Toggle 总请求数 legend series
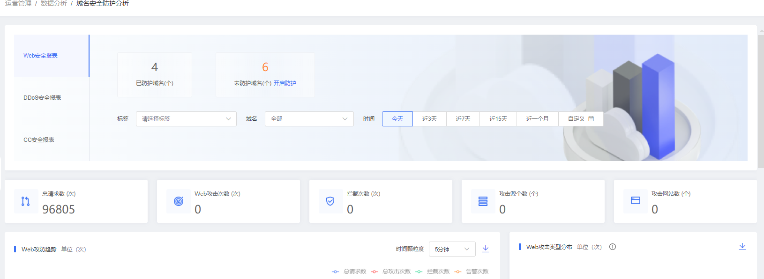 349,272
